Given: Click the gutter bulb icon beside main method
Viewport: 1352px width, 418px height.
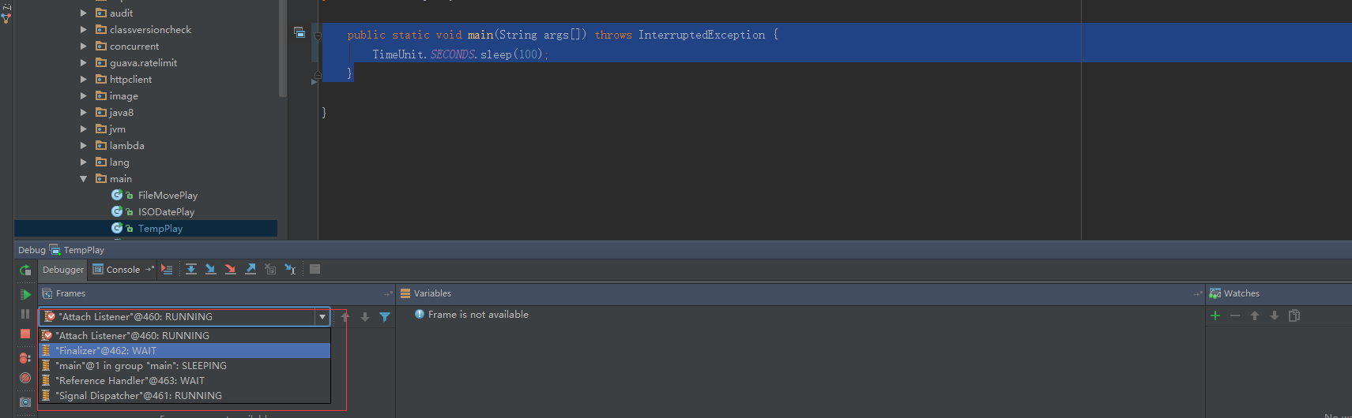Looking at the screenshot, I should point(299,32).
